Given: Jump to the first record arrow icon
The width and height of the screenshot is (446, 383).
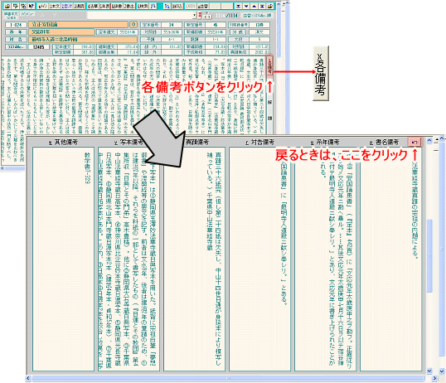Looking at the screenshot, I should (239, 6).
